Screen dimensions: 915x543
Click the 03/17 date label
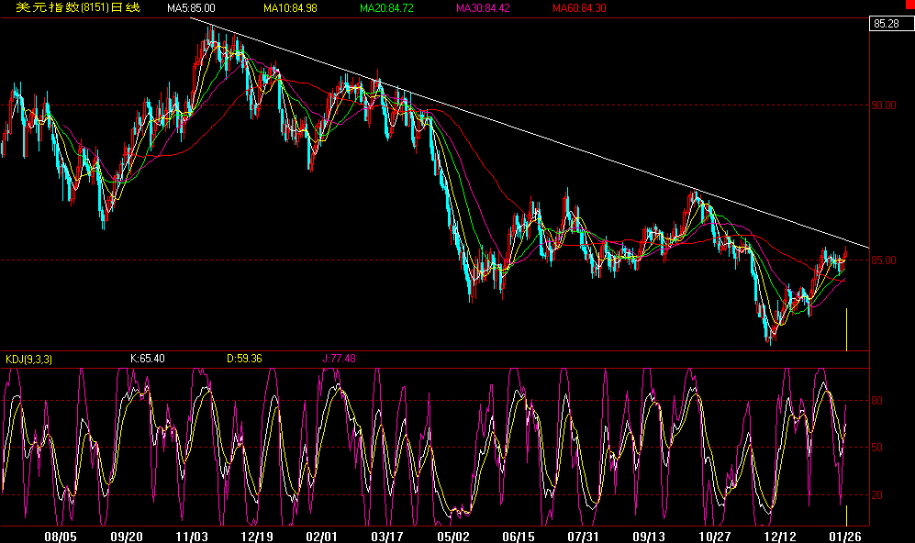click(x=387, y=537)
